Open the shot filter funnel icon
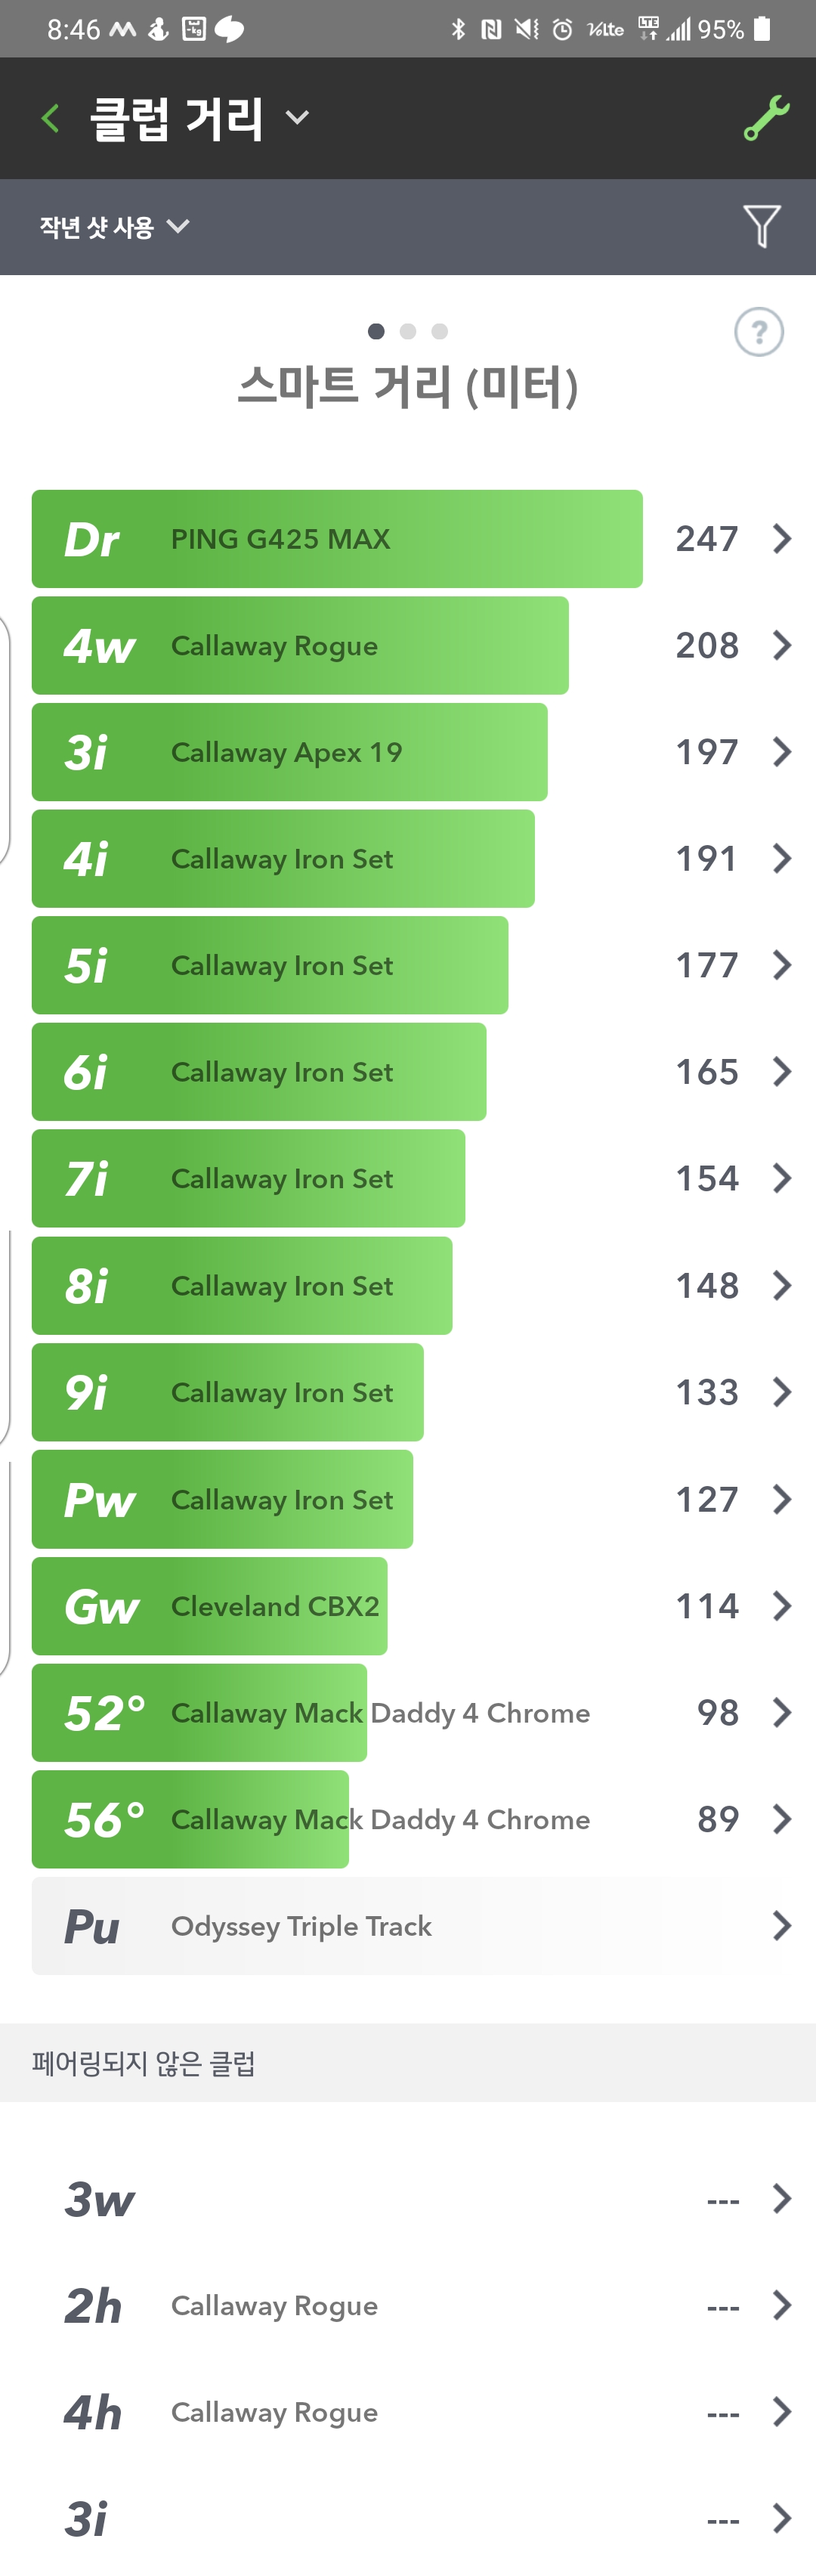The width and height of the screenshot is (816, 2576). click(x=761, y=226)
